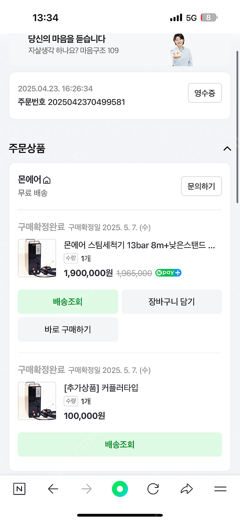Open 몬에어 store via home icon
The image size is (240, 521).
coord(47,180)
